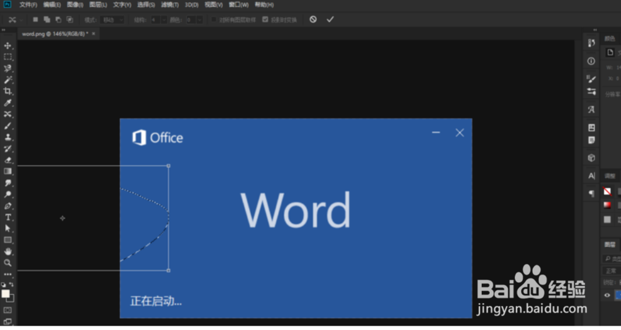Image resolution: width=621 pixels, height=330 pixels.
Task: Select the Zoom tool
Action: point(7,263)
